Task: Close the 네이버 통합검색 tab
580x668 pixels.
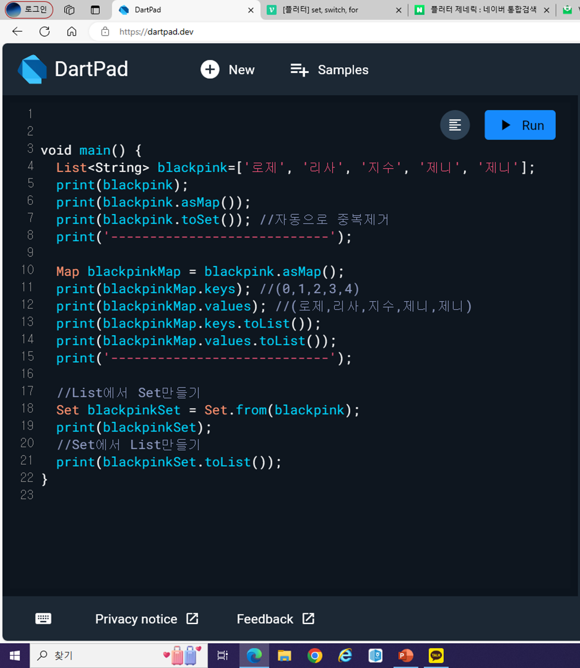Action: tap(546, 10)
